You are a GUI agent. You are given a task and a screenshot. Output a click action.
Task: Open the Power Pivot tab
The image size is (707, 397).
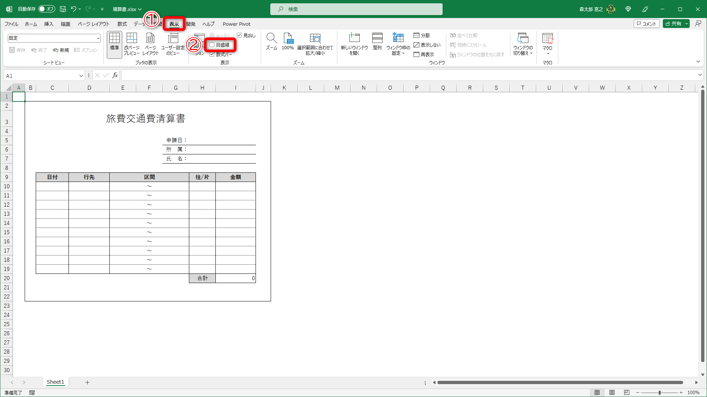click(x=236, y=24)
